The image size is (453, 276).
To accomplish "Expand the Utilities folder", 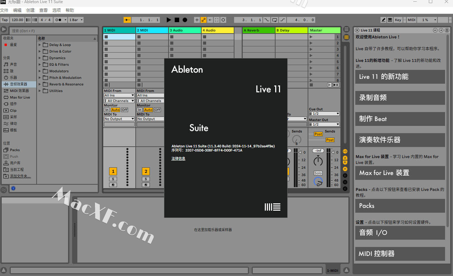I will click(x=40, y=91).
